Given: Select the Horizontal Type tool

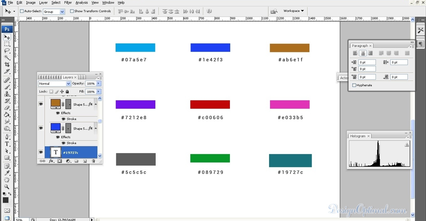Looking at the screenshot, I should (x=7, y=144).
